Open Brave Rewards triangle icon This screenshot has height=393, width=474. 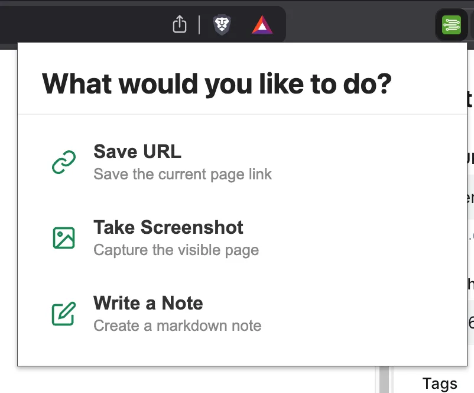262,24
